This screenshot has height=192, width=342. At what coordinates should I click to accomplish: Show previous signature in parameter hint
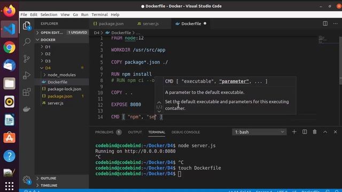(159, 102)
